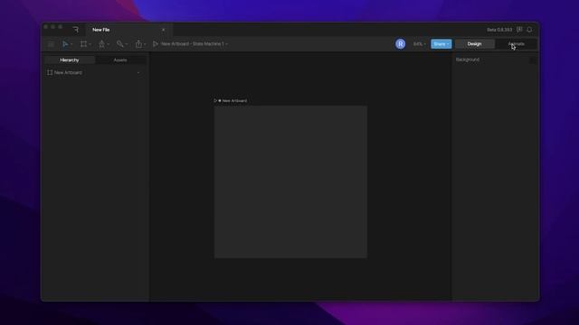Click artboard icon in Hierarchy row

[50, 72]
